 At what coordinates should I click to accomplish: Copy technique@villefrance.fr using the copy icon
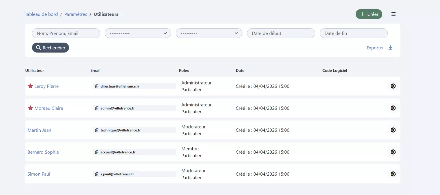click(97, 130)
